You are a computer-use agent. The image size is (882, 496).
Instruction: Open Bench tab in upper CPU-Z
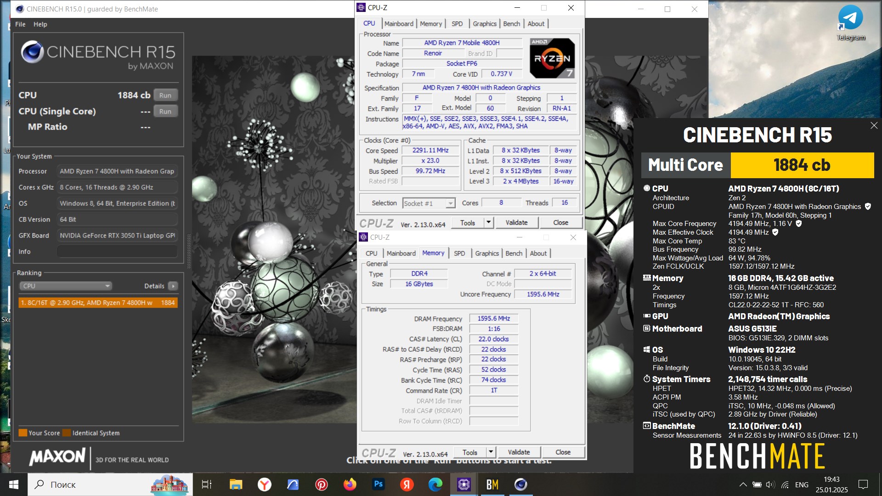tap(512, 23)
